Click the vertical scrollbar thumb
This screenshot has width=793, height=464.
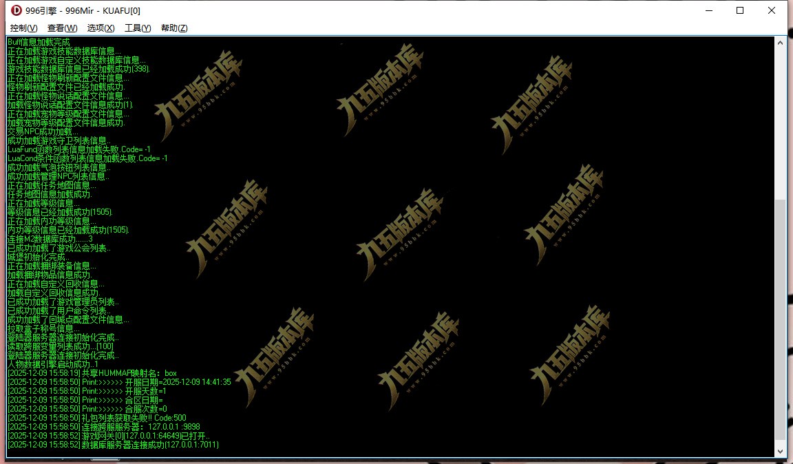pos(781,320)
